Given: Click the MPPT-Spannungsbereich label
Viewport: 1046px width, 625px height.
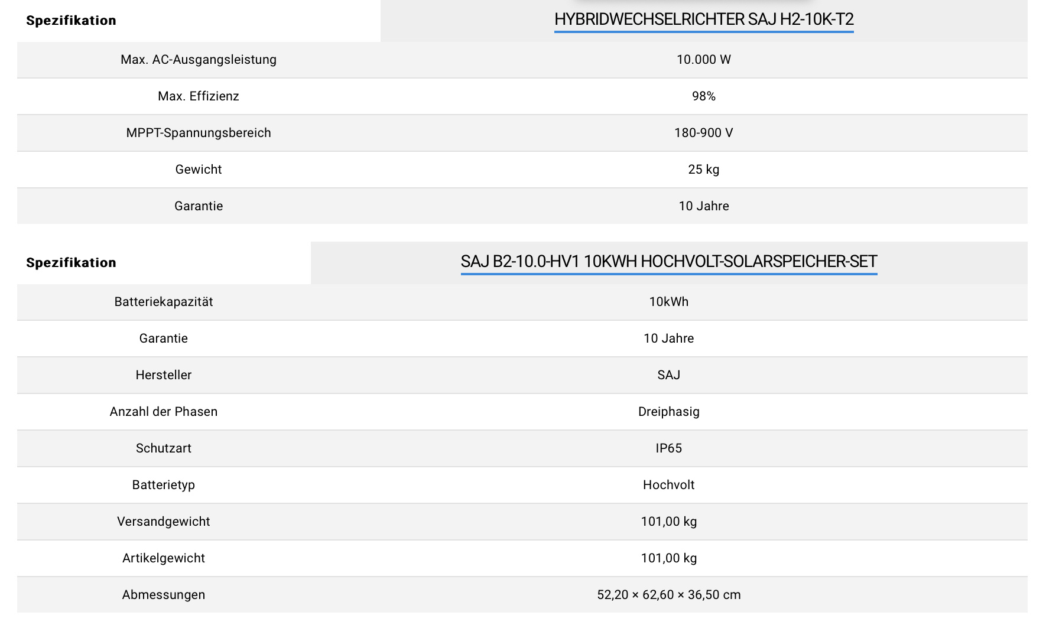Looking at the screenshot, I should [x=199, y=133].
